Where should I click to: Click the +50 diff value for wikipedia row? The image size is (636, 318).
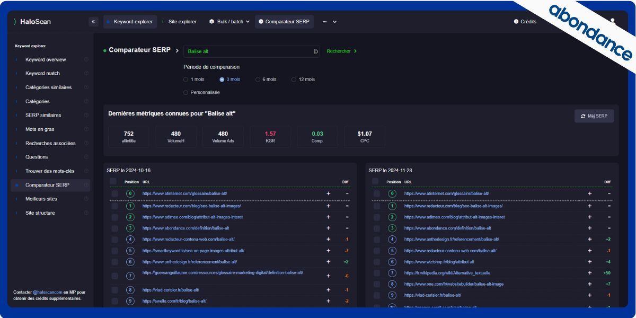pos(607,273)
